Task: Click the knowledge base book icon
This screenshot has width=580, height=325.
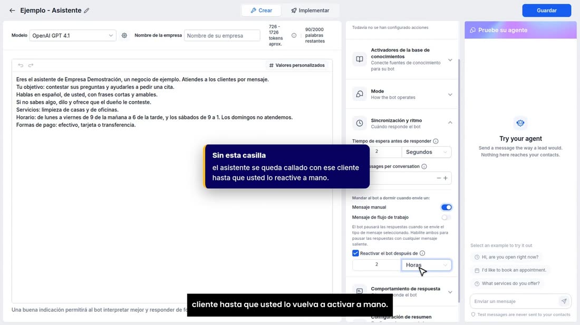Action: (x=360, y=59)
